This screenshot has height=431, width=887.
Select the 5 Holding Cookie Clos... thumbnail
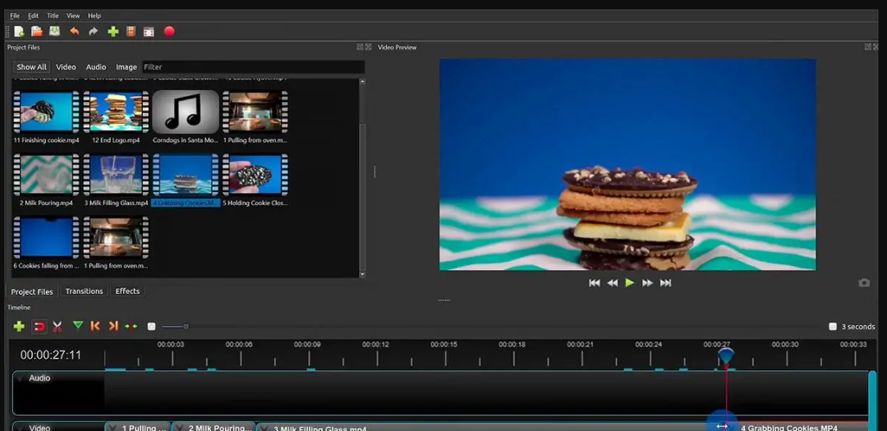coord(255,174)
